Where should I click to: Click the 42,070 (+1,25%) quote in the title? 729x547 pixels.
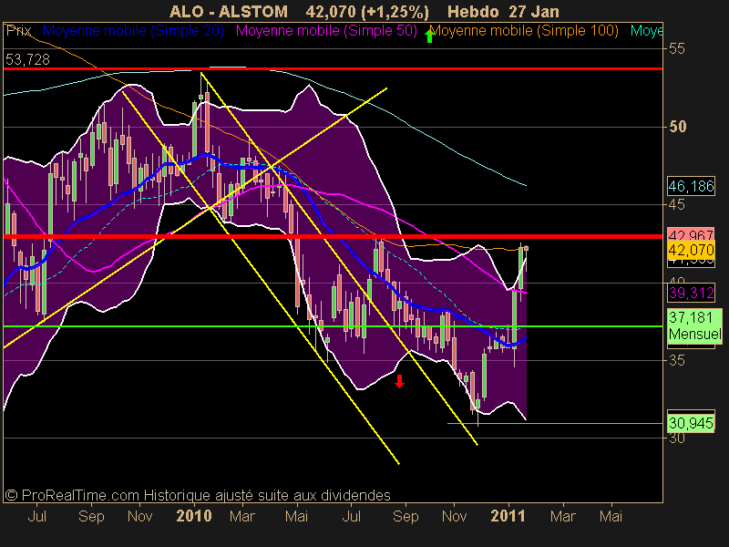coord(367,11)
